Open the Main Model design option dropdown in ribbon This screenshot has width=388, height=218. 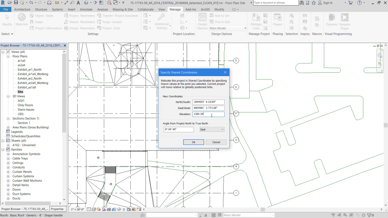(x=228, y=28)
